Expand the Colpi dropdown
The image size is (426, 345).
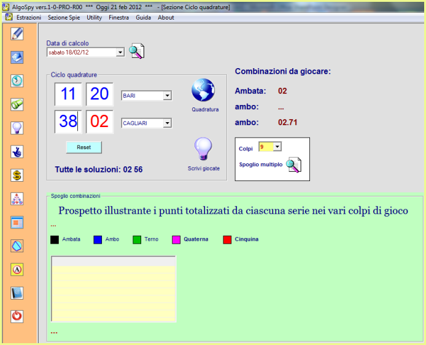[277, 147]
